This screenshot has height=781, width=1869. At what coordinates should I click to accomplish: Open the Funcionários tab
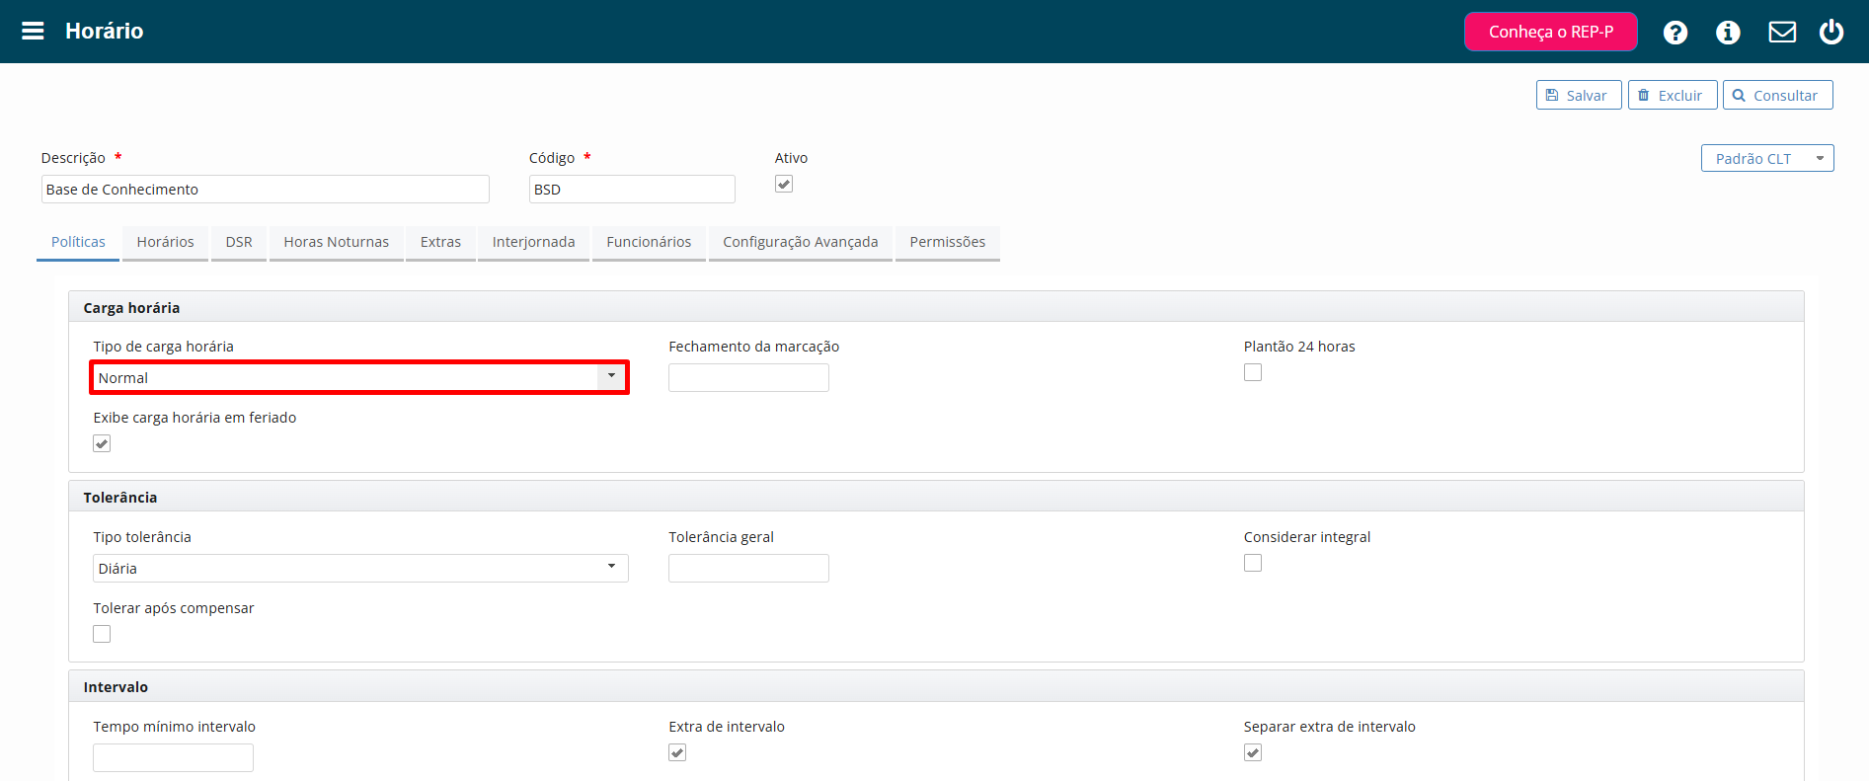(649, 242)
